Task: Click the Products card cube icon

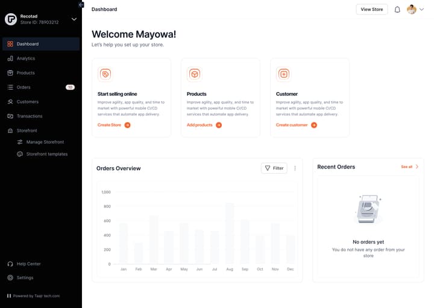Action: 195,74
